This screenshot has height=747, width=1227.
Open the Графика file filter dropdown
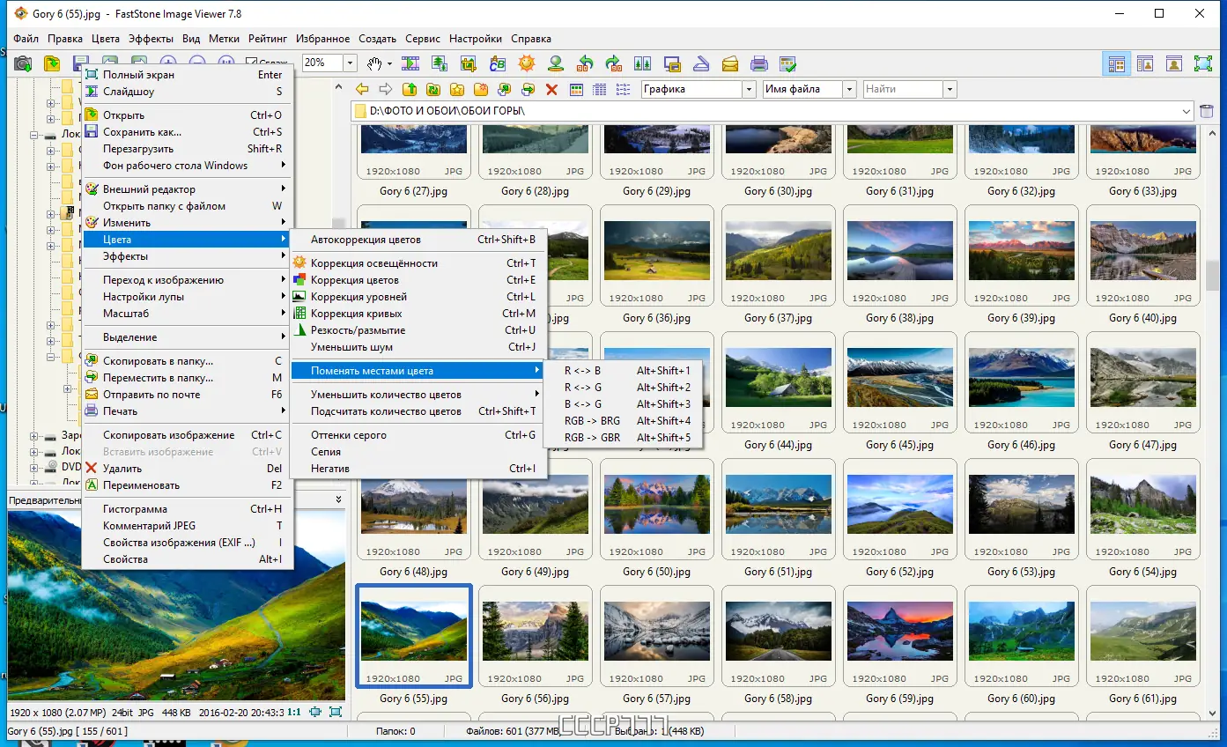coord(749,89)
